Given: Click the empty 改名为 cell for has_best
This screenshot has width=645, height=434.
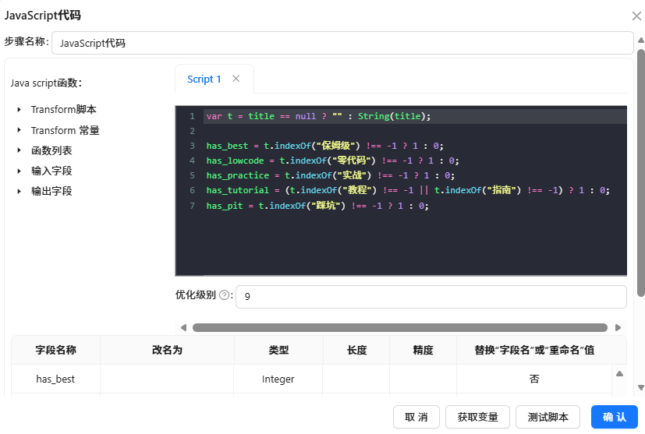Looking at the screenshot, I should [167, 379].
